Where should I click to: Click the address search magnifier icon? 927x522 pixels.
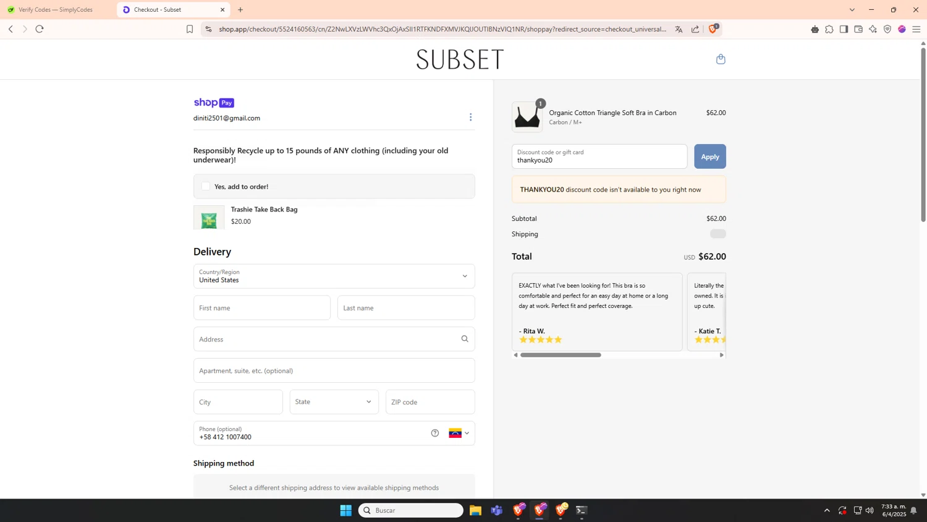coord(465,339)
